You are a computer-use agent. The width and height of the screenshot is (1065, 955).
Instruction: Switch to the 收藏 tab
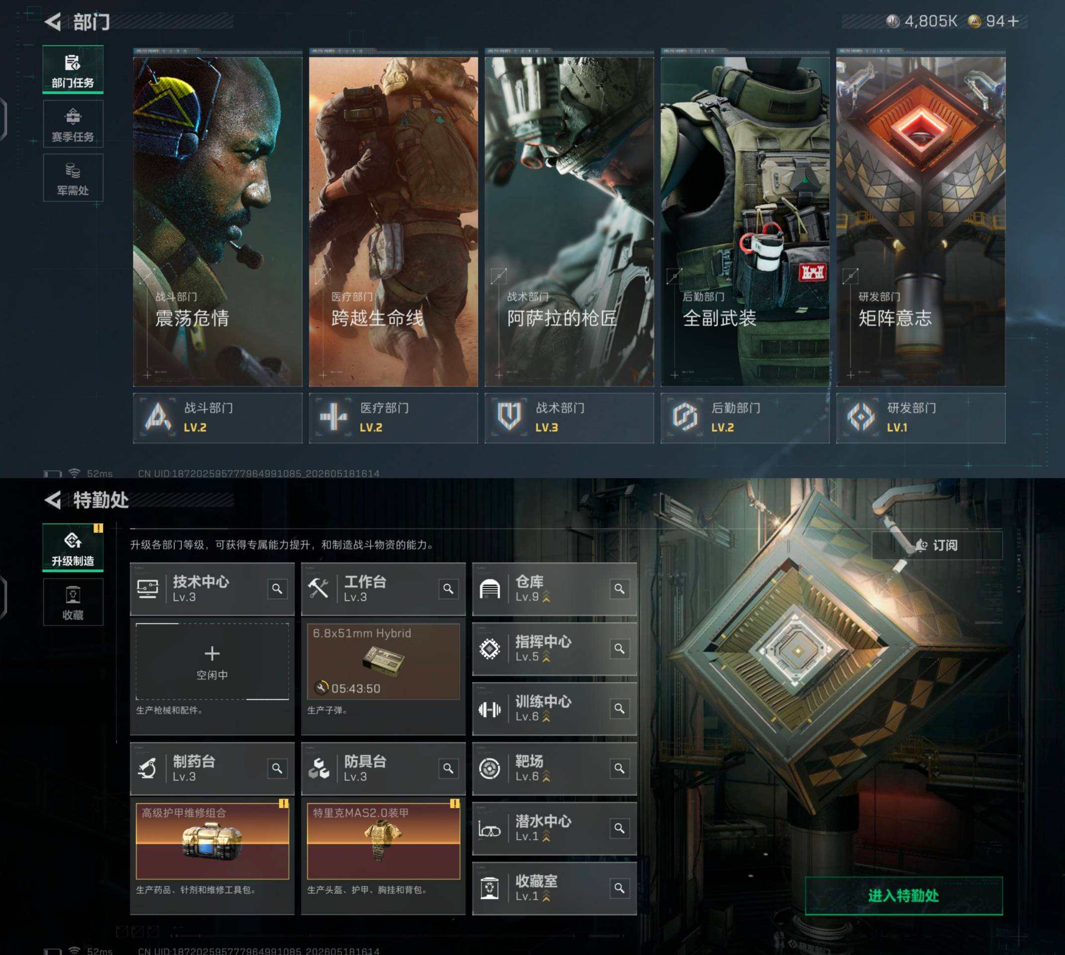click(73, 602)
